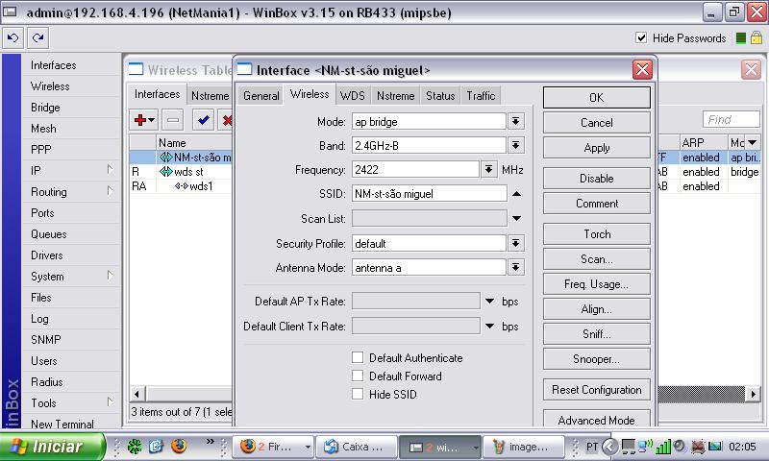Image resolution: width=769 pixels, height=461 pixels.
Task: Switch to the Status tab
Action: coord(440,95)
